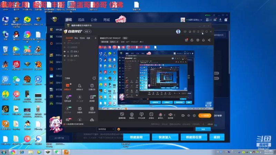This screenshot has height=155, width=276.
Task: Mute the 扬声器 speaker
Action: pyautogui.click(x=170, y=116)
